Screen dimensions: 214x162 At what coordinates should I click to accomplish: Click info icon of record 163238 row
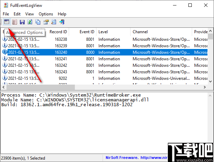point(5,39)
